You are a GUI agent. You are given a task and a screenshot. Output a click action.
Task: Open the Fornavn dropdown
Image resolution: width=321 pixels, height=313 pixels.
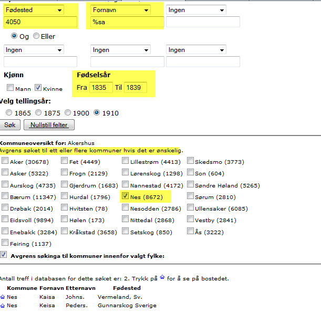pos(120,10)
